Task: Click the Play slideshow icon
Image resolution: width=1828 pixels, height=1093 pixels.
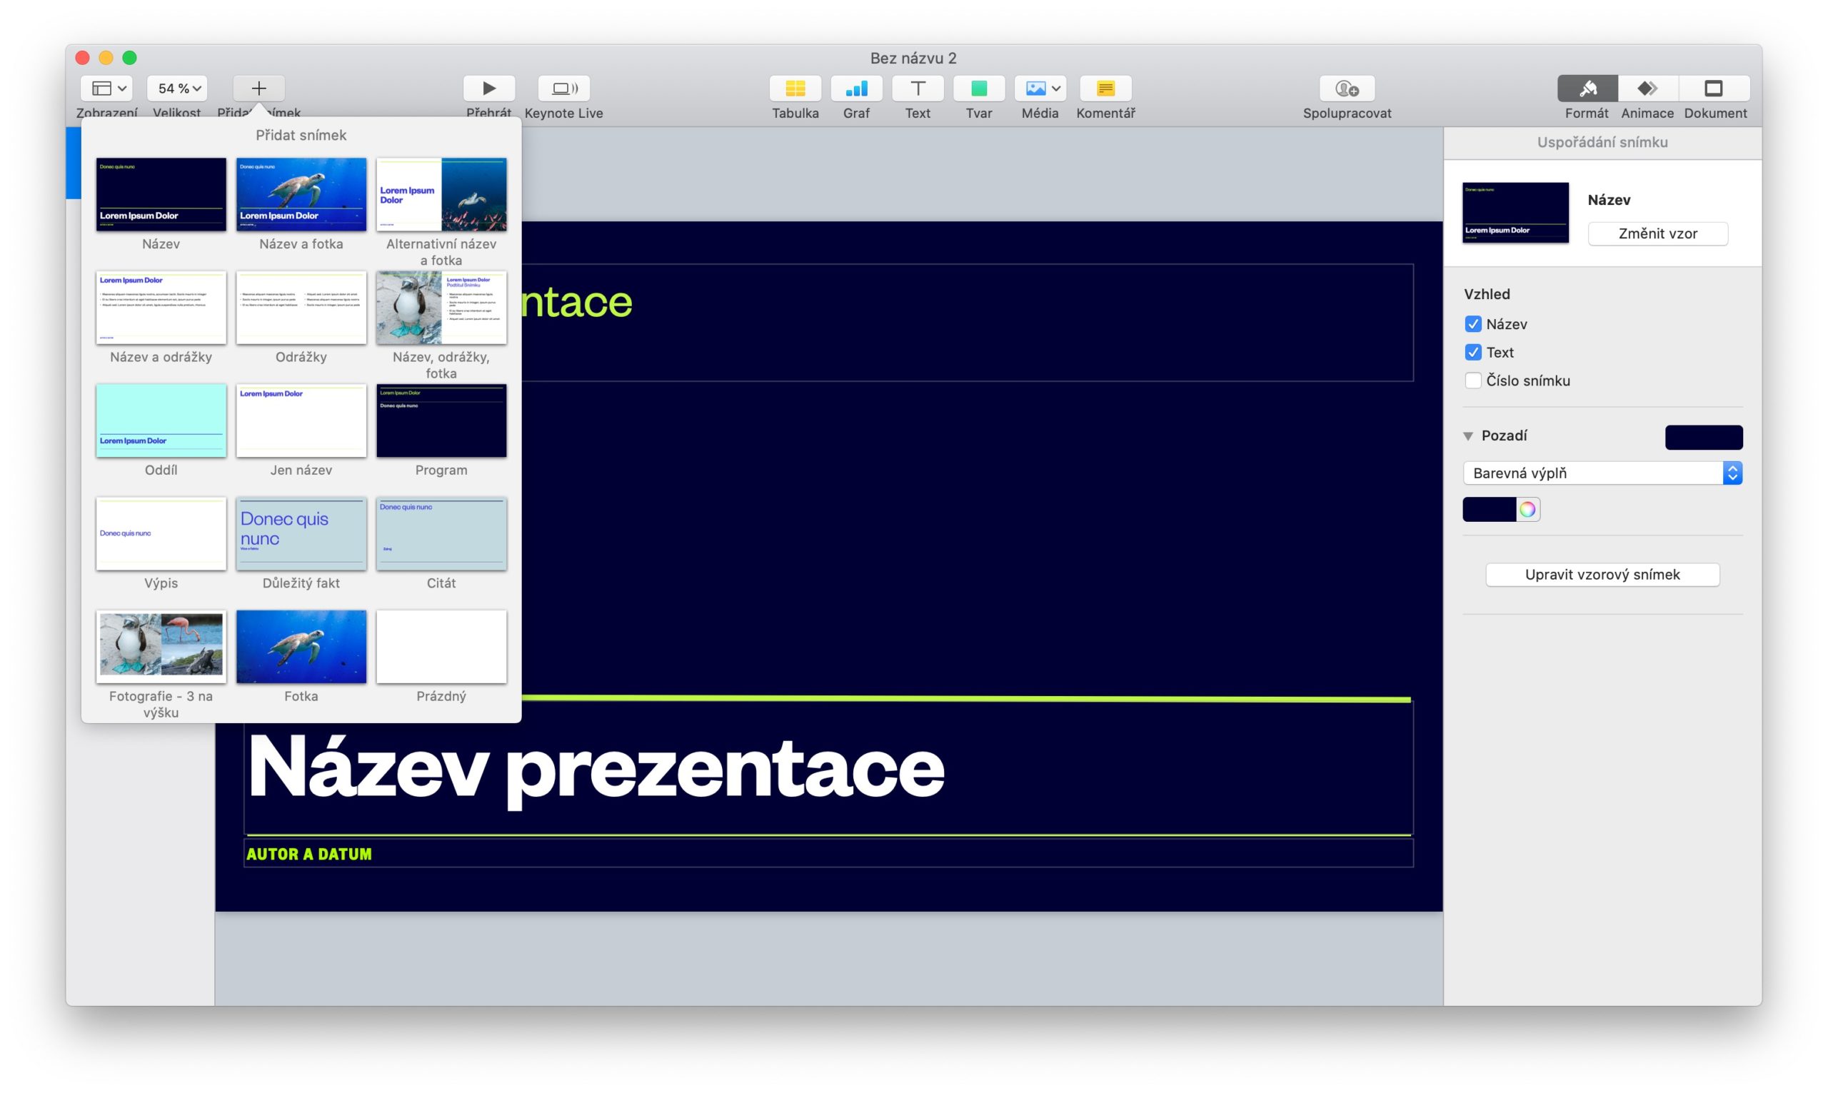Action: coord(488,89)
